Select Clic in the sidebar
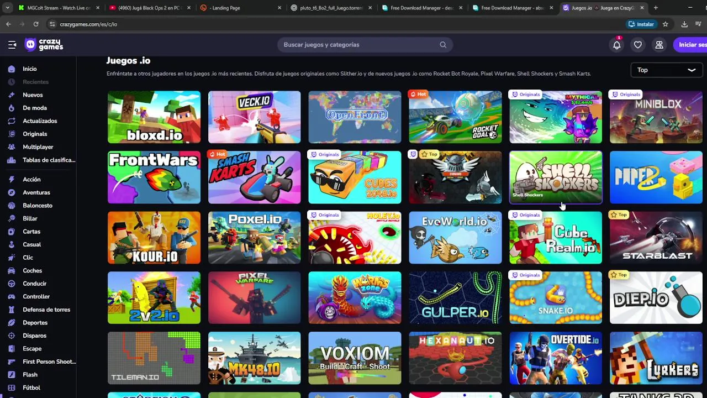 [28, 258]
